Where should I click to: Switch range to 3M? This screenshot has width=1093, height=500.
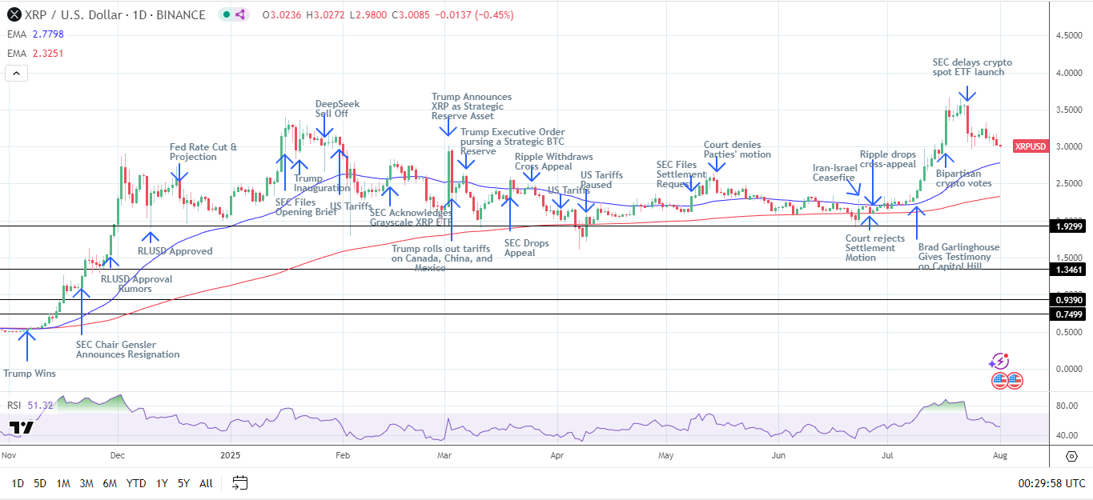[x=86, y=483]
